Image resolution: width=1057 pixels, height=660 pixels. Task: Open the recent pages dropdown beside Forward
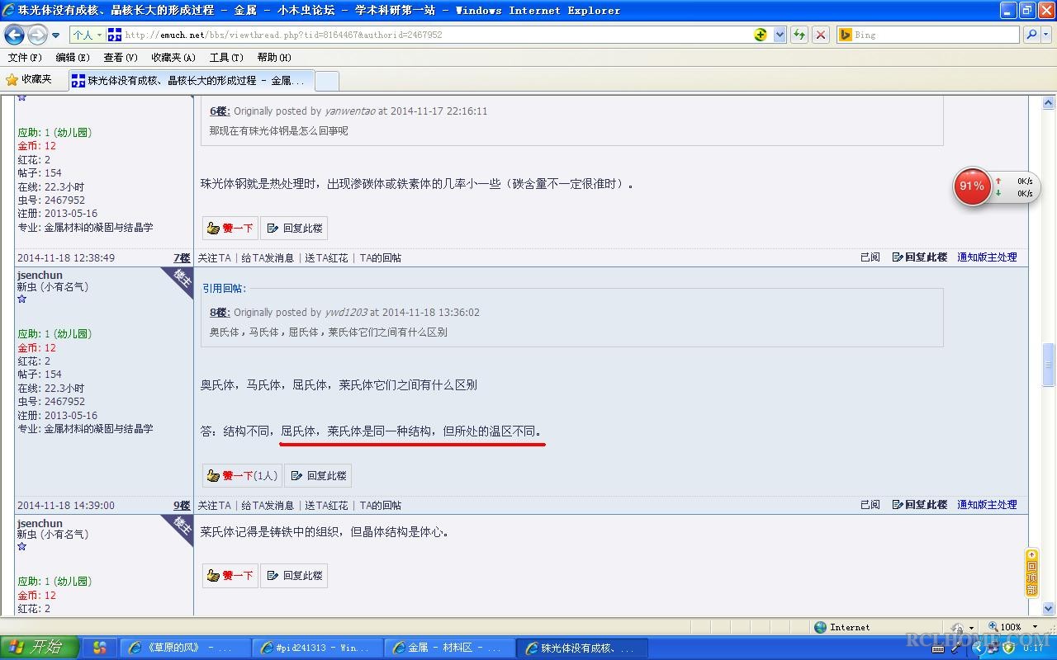pos(56,35)
